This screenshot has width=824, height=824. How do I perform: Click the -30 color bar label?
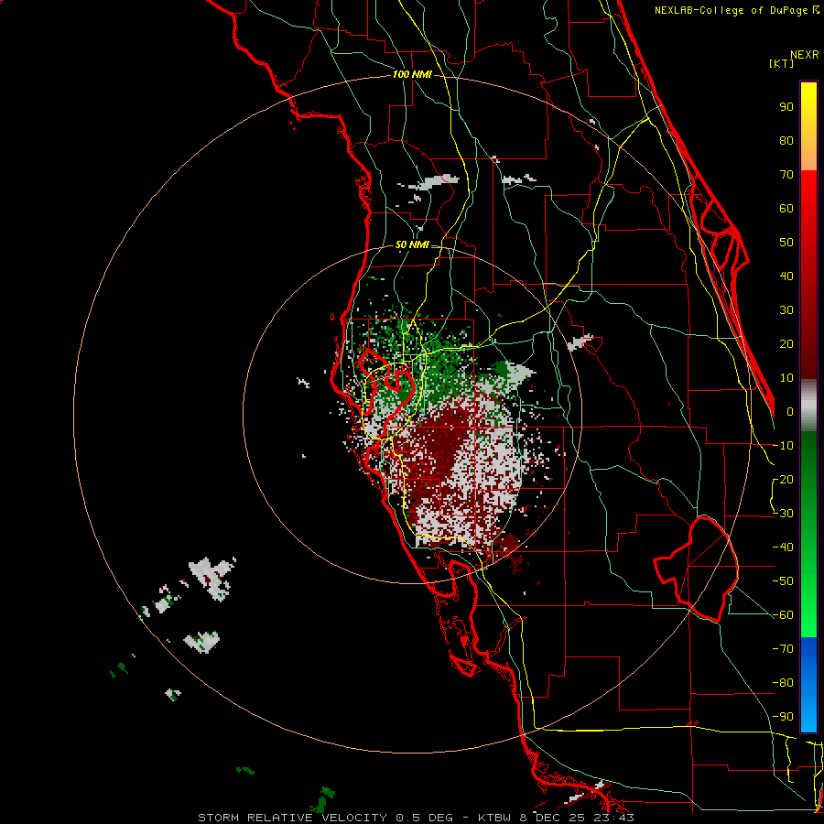pos(783,514)
